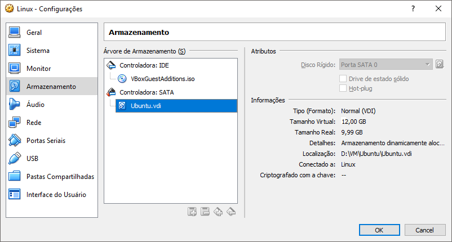Open the Rede network icon

[x=15, y=122]
